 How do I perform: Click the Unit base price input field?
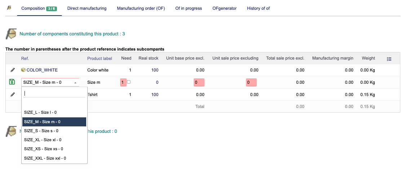tap(199, 82)
